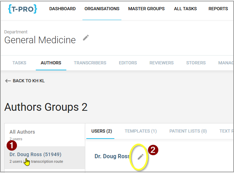Click the back arrow icon

click(x=8, y=81)
